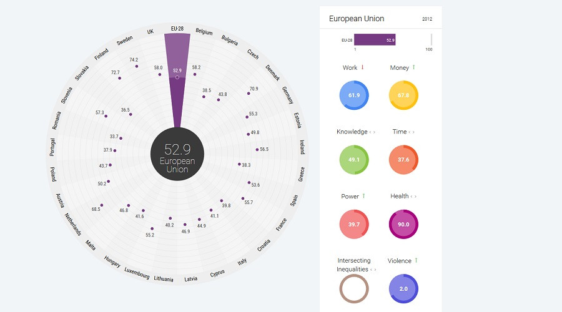The width and height of the screenshot is (562, 312).
Task: Click the sideways arrows next to Health
Action: click(413, 197)
